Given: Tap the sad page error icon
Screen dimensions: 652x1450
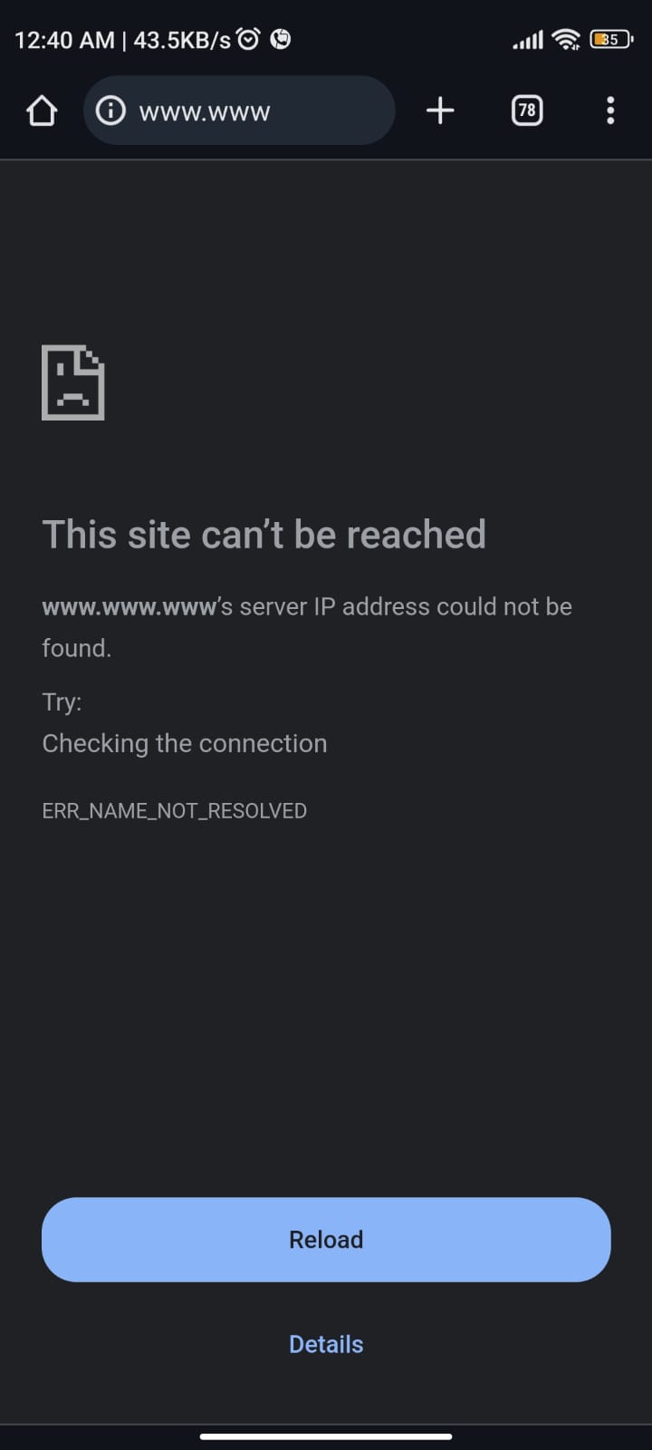Looking at the screenshot, I should pos(73,382).
